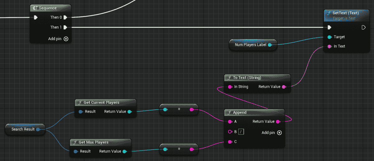Click Get Max Players Result input pin
The width and height of the screenshot is (374, 161).
click(76, 151)
